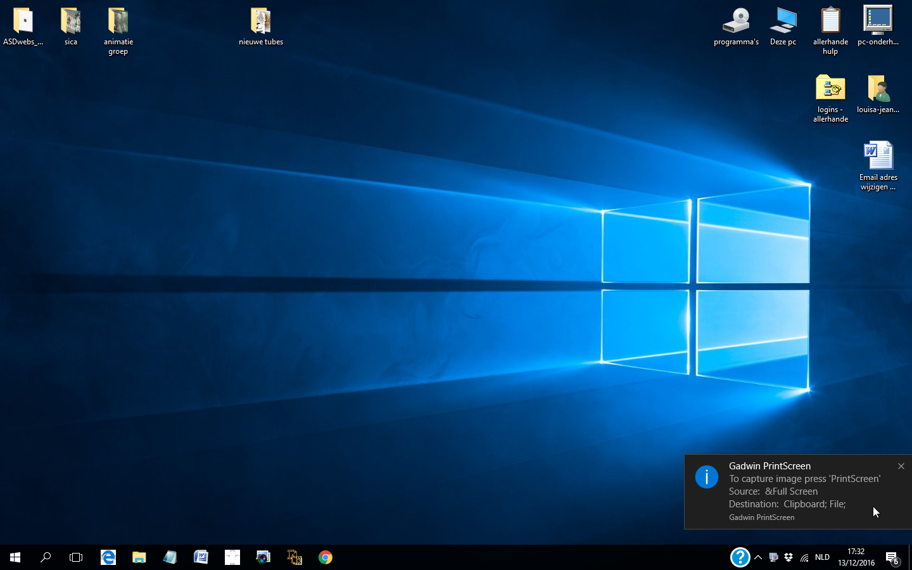Click the Dropbox tray icon

click(x=788, y=557)
